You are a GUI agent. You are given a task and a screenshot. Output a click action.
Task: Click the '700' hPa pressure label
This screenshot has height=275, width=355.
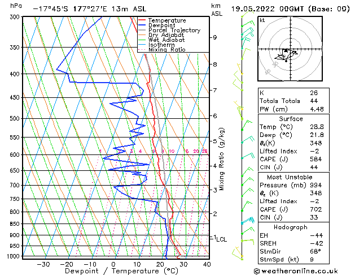pyautogui.click(x=16, y=186)
